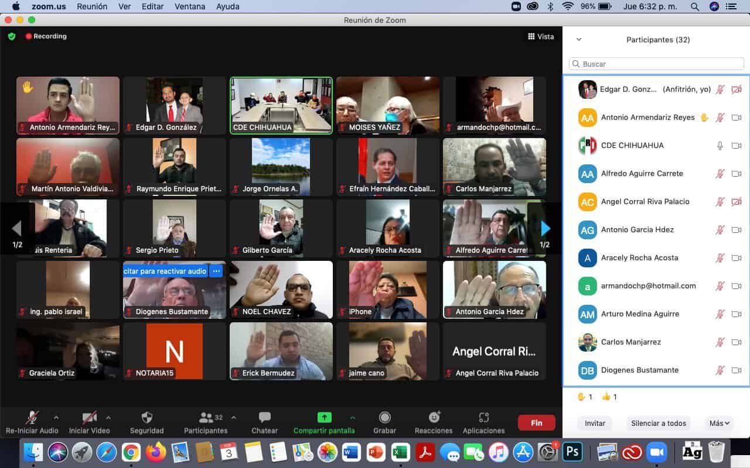Click the Silenciar a todos button
This screenshot has height=468, width=750.
pos(659,424)
